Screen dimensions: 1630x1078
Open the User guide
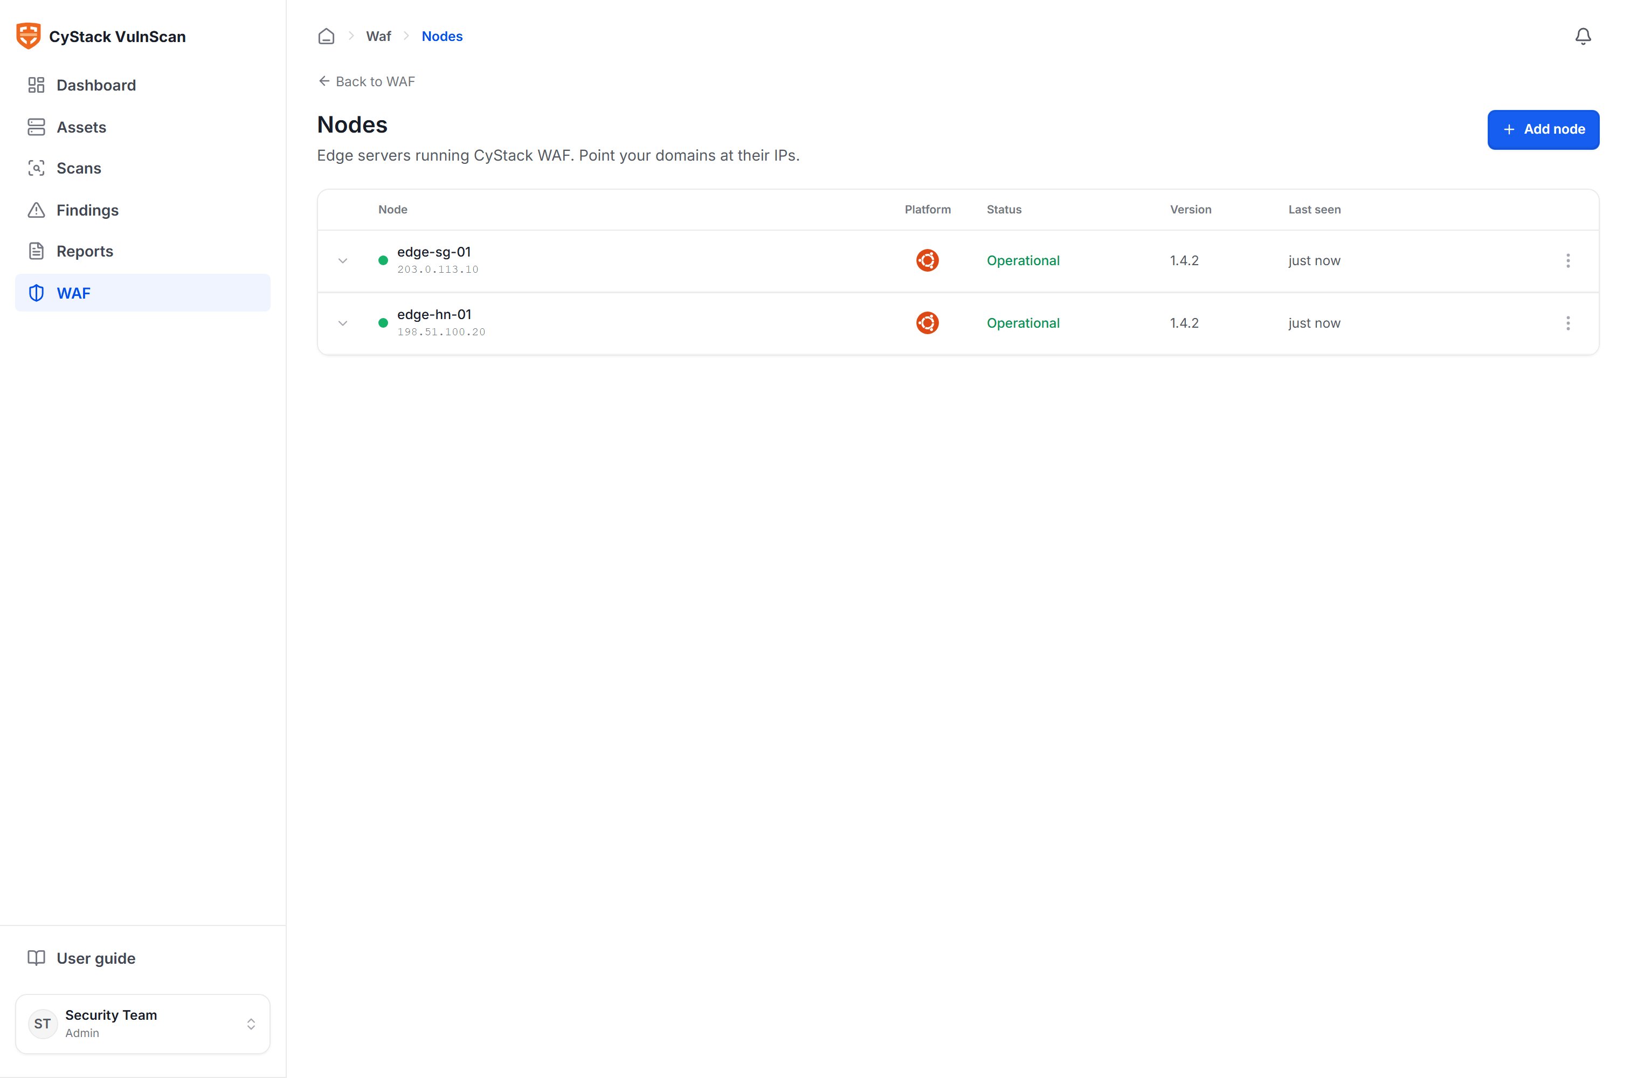pyautogui.click(x=143, y=958)
